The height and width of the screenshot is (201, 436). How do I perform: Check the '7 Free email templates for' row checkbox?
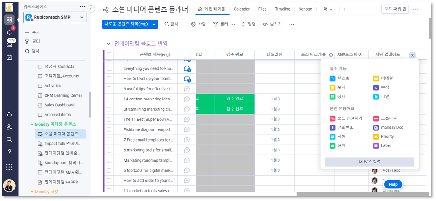pos(109,140)
